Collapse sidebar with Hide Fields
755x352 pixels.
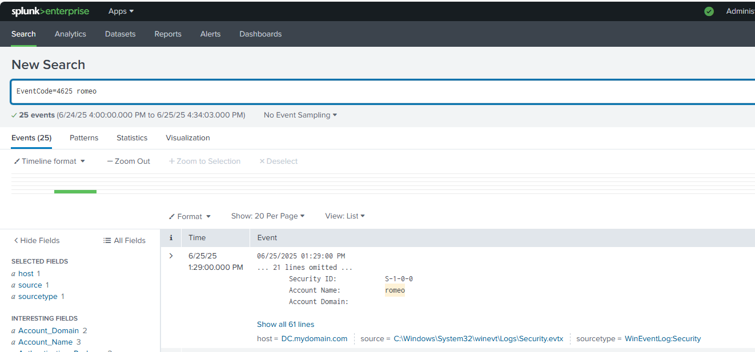pos(37,241)
